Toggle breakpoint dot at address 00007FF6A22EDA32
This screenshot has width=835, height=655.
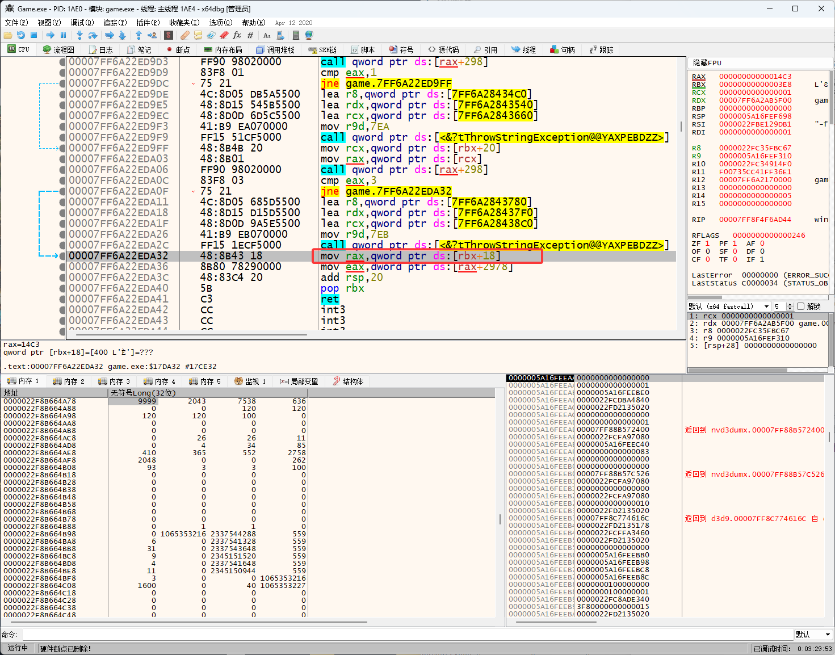coord(62,256)
